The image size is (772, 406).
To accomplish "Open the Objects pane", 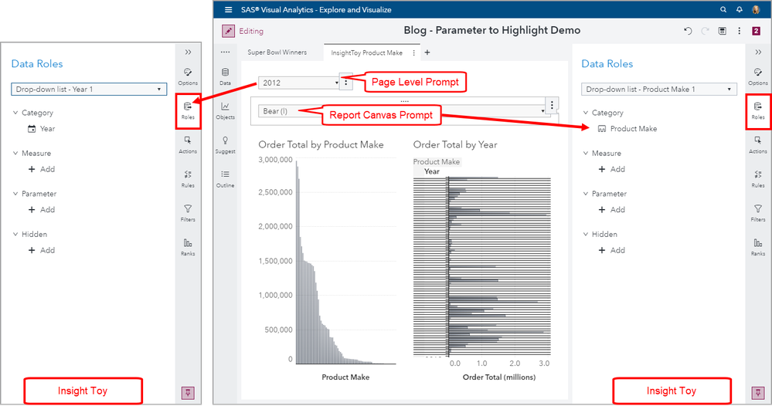I will (x=225, y=110).
